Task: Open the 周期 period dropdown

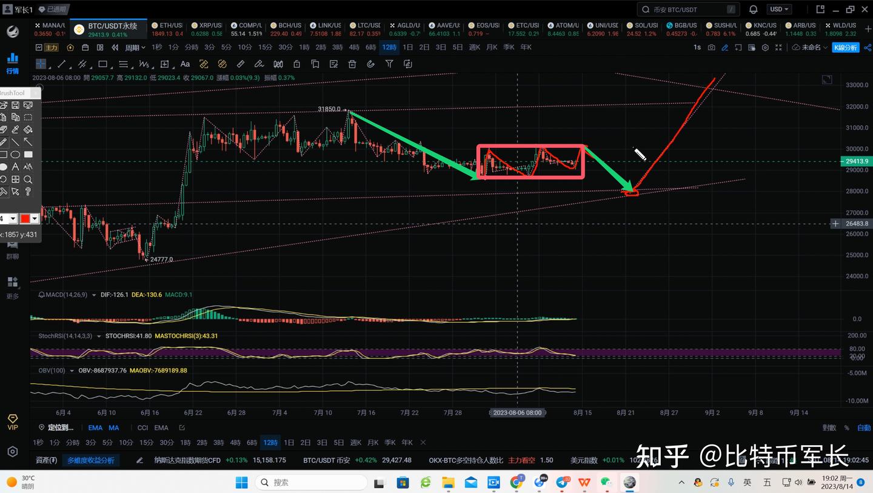Action: tap(135, 47)
